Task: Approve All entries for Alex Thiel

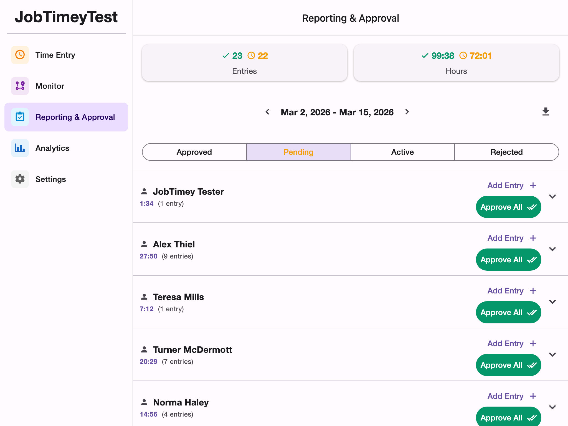Action: click(x=508, y=259)
